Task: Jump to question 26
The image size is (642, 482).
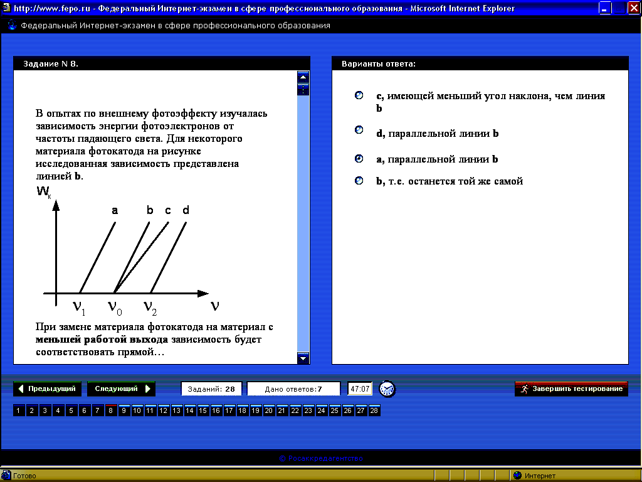Action: click(x=347, y=410)
